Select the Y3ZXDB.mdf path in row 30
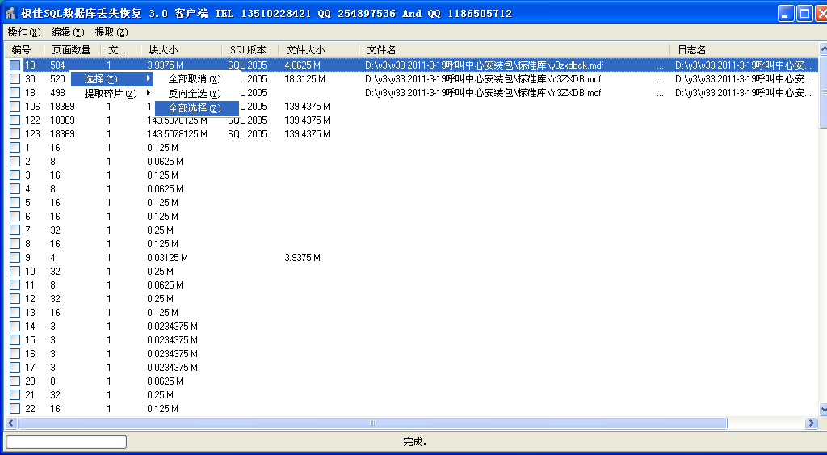Image resolution: width=827 pixels, height=455 pixels. point(483,78)
